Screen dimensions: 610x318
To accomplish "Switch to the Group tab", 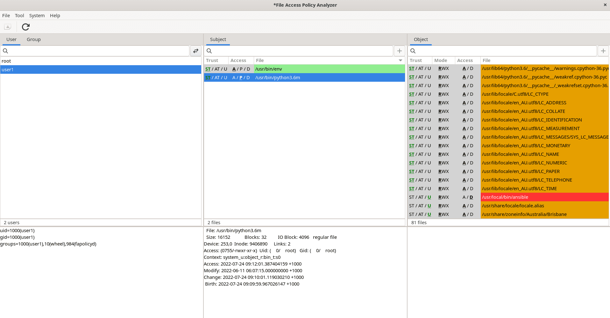I will [x=34, y=39].
